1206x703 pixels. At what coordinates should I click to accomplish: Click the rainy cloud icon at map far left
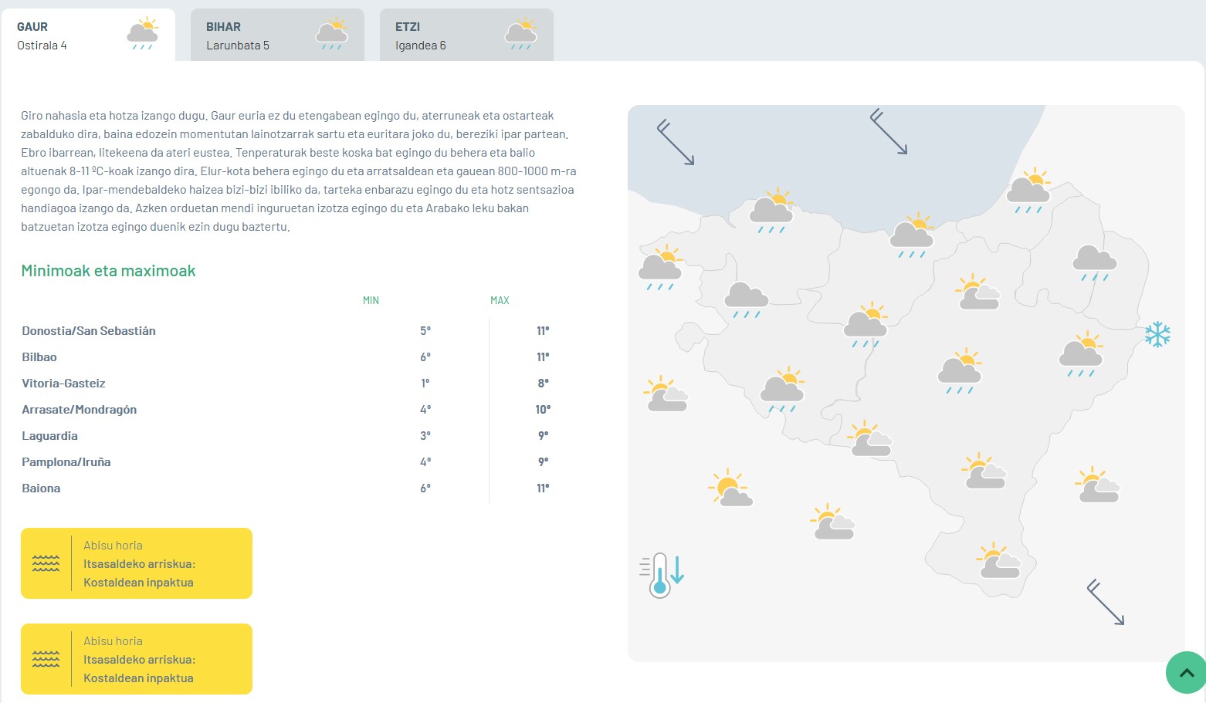click(660, 268)
